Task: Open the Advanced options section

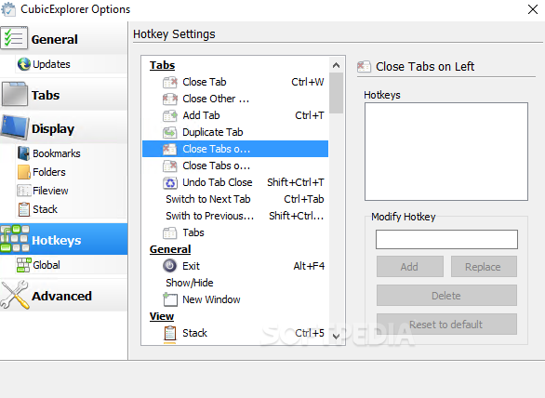Action: click(63, 296)
